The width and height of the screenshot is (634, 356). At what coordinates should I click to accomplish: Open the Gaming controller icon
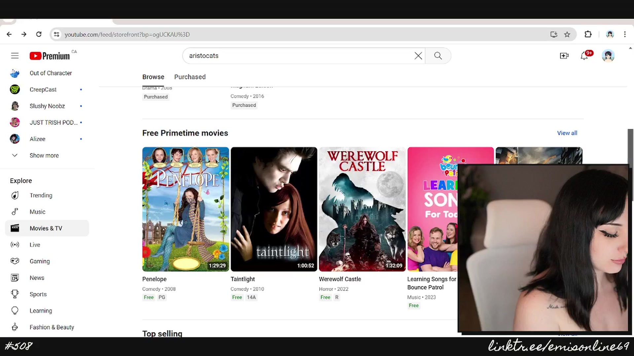(15, 261)
